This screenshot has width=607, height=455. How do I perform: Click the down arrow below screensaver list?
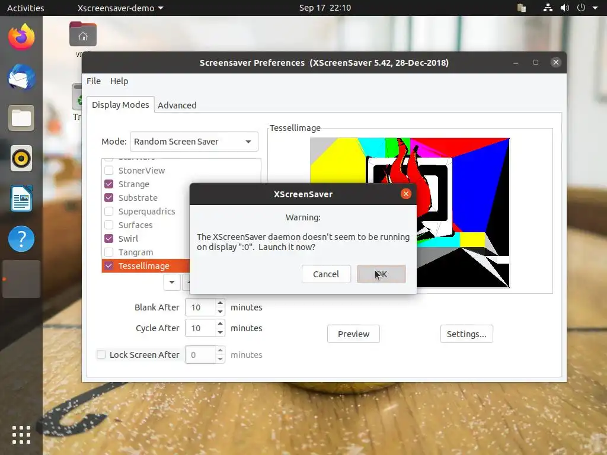tap(172, 282)
